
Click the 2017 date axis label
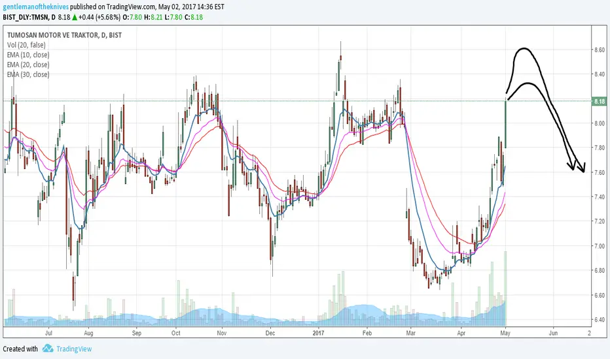click(318, 333)
